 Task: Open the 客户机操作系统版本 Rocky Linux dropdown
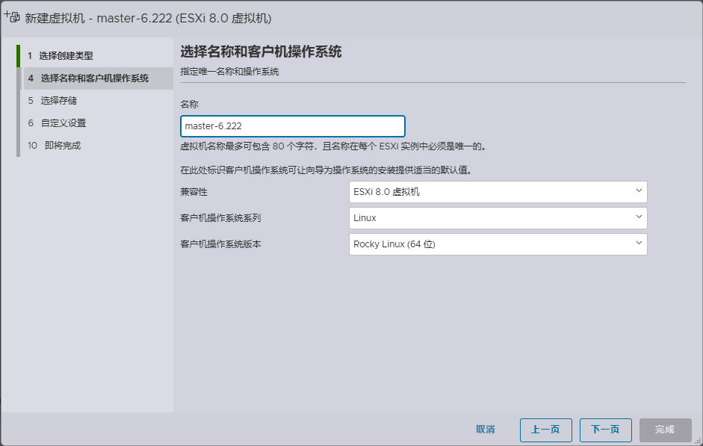pos(498,244)
